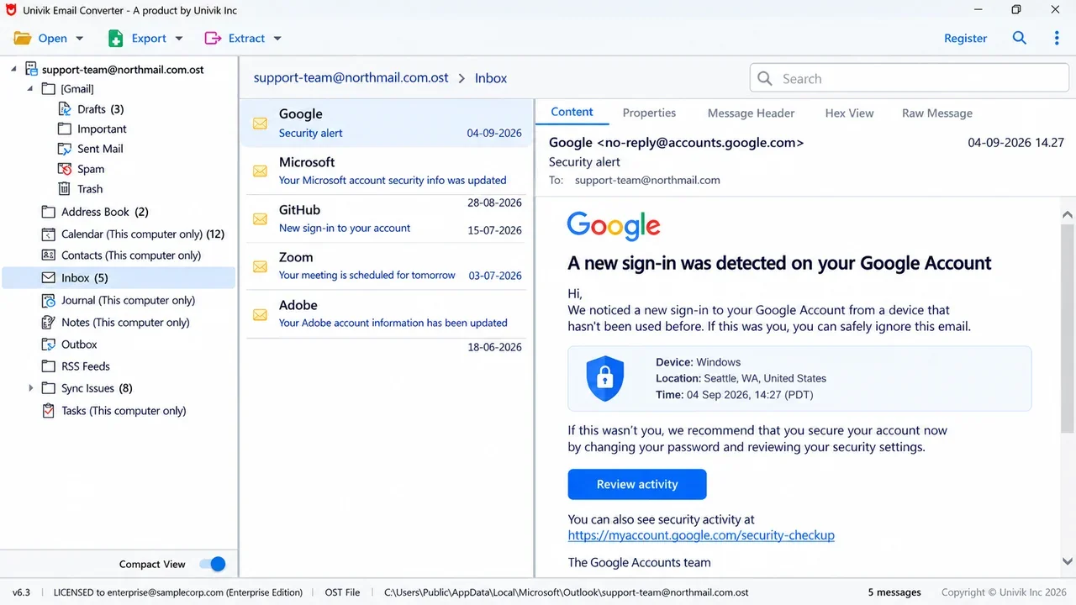Click the RSS Feeds folder icon

coord(49,366)
